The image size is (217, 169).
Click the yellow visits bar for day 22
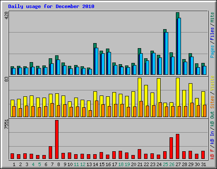pyautogui.click(x=146, y=95)
